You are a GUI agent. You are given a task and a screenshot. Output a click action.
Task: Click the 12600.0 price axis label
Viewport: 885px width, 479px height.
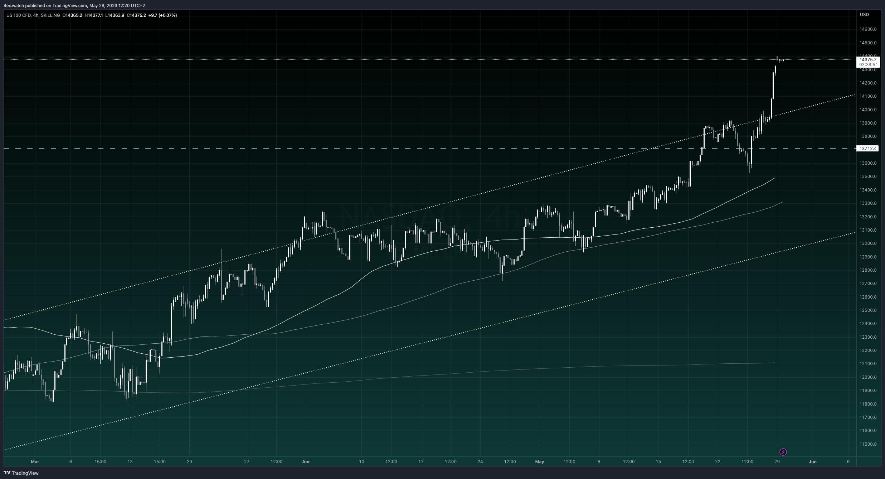click(x=868, y=297)
